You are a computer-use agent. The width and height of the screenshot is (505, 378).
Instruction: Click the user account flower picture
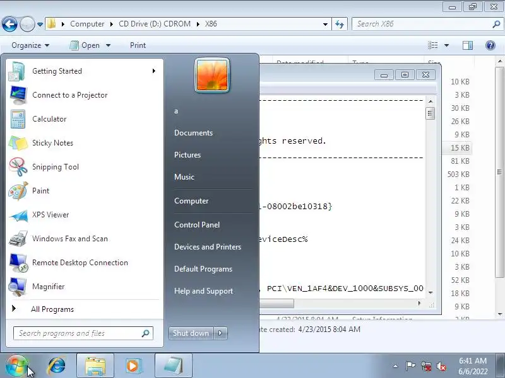click(x=212, y=75)
